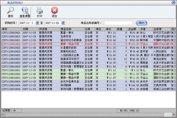
Task: Click the 供货商 column header
Action: click(49, 29)
